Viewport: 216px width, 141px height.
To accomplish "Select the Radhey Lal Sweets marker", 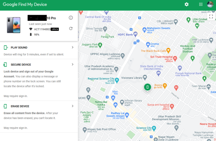I will [127, 115].
